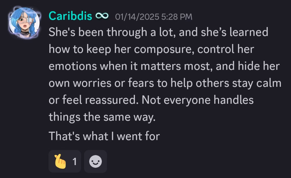Click the reaction count number 1
The image size is (291, 178).
pyautogui.click(x=75, y=162)
